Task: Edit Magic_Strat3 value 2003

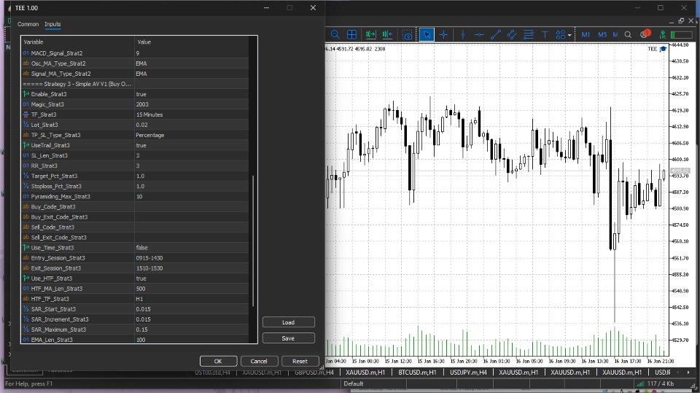Action: 192,104
